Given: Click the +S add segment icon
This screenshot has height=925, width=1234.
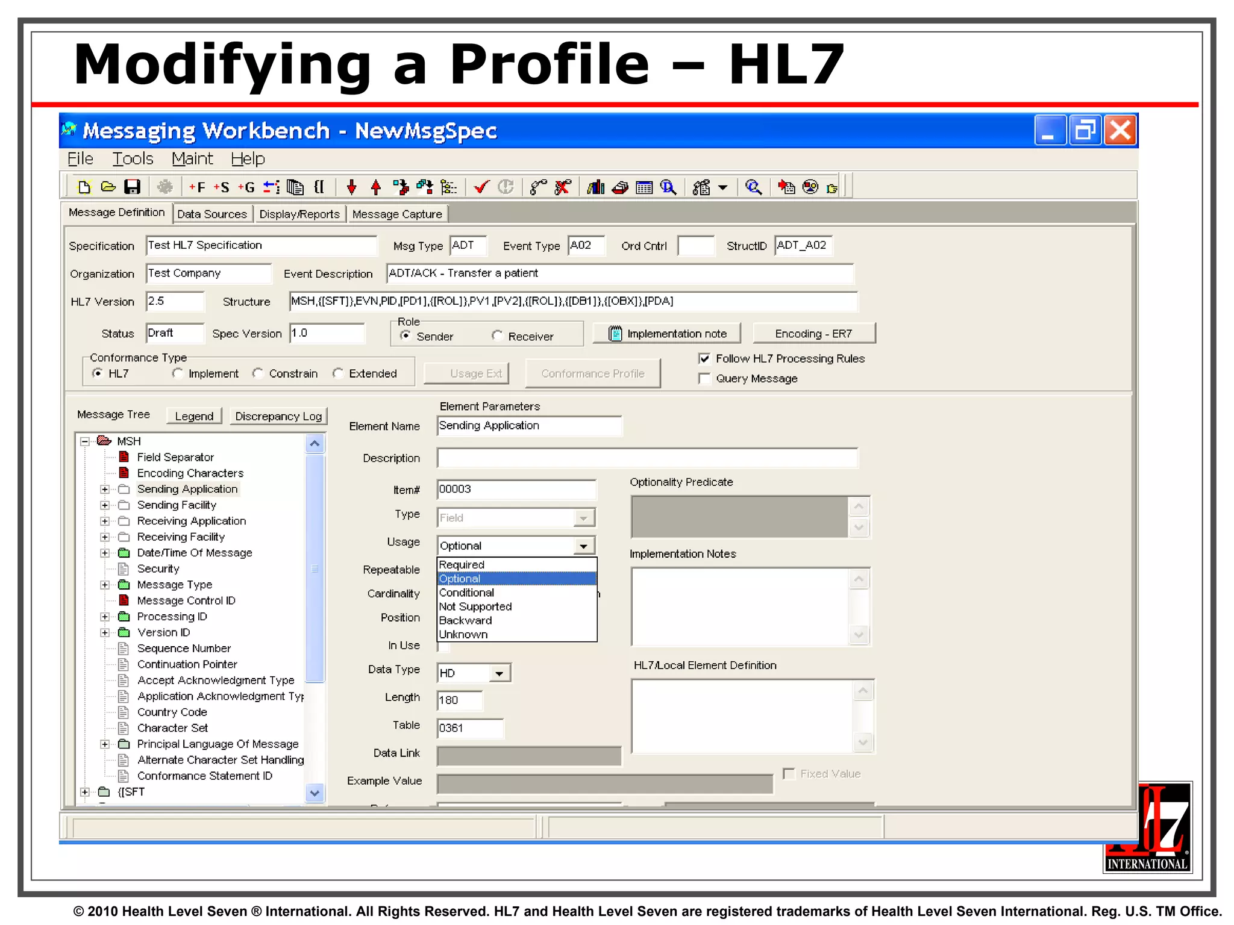Looking at the screenshot, I should pos(221,187).
